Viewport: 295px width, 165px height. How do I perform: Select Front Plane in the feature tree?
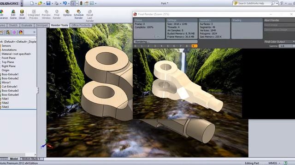click(x=8, y=58)
